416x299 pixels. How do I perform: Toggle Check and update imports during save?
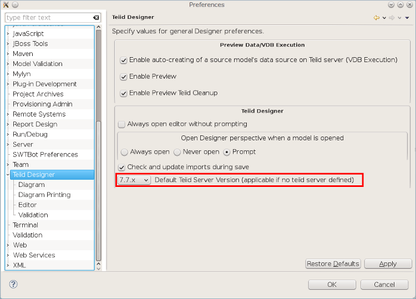pos(121,167)
